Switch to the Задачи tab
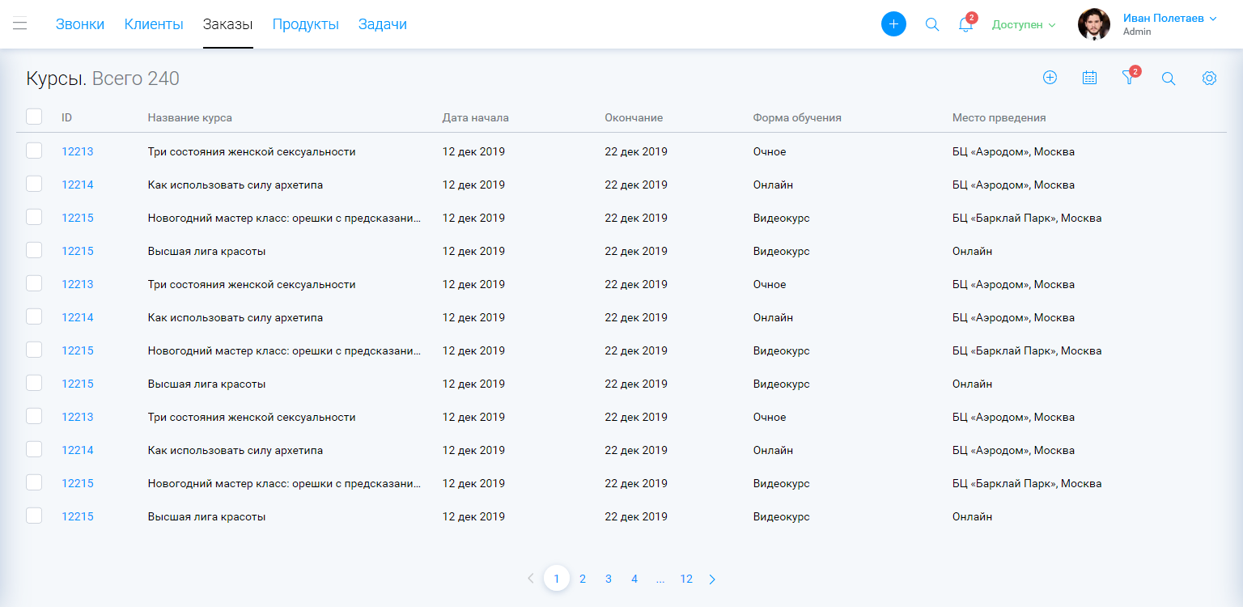The height and width of the screenshot is (607, 1243). (x=383, y=24)
